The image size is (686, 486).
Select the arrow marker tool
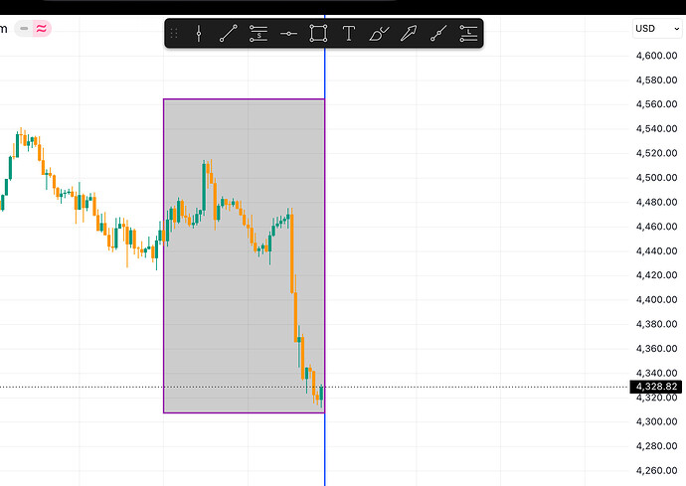tap(409, 33)
